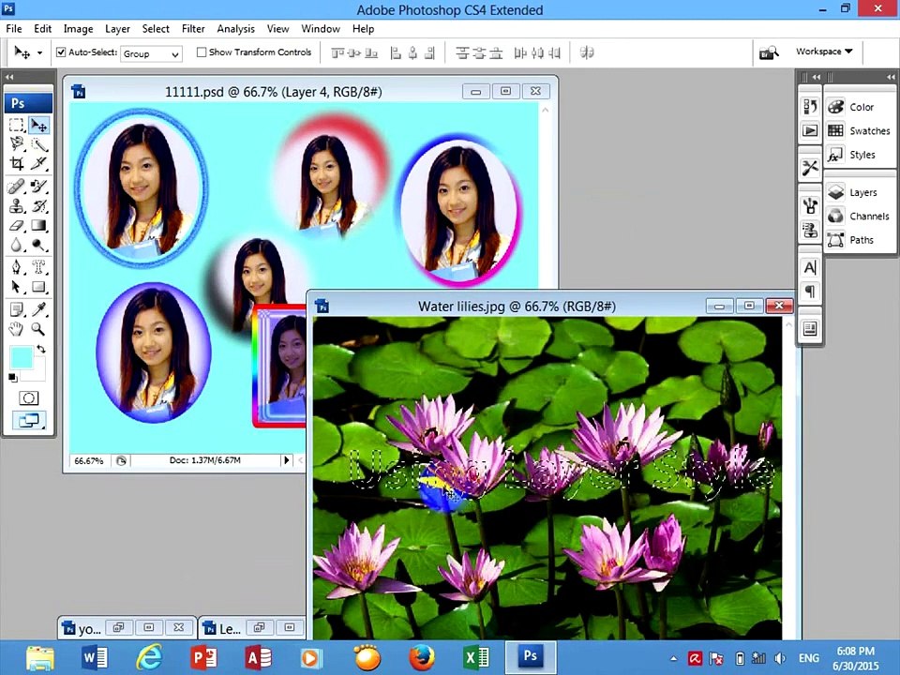This screenshot has height=675, width=900.
Task: Open the Swatches panel
Action: click(860, 131)
